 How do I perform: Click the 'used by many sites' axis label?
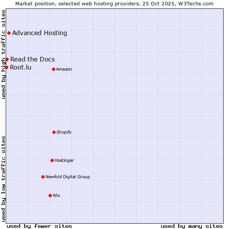coord(192,226)
